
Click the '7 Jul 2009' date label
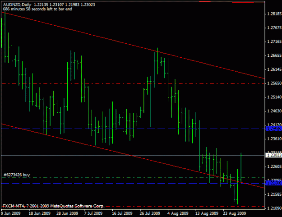point(93,213)
